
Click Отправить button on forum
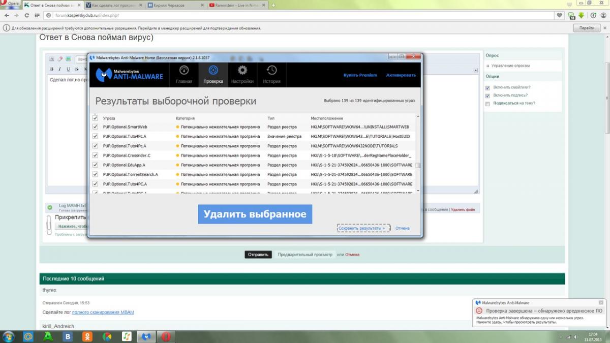(258, 255)
